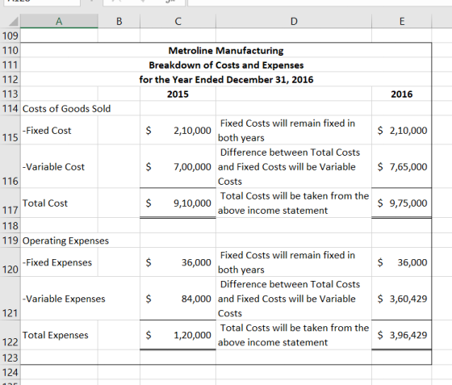The image size is (452, 385).
Task: Select the '-Variable Expenses' label cell
Action: pos(64,299)
